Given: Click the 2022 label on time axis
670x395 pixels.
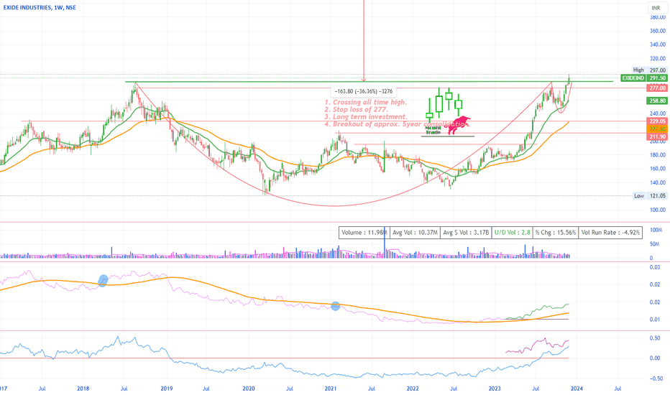Looking at the screenshot, I should pyautogui.click(x=413, y=389).
